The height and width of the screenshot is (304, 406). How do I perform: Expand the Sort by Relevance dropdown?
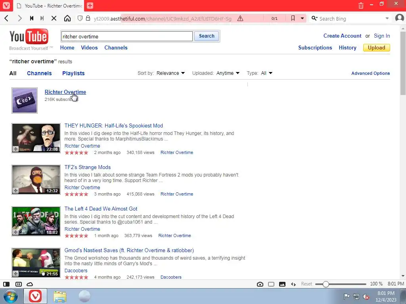click(x=170, y=73)
